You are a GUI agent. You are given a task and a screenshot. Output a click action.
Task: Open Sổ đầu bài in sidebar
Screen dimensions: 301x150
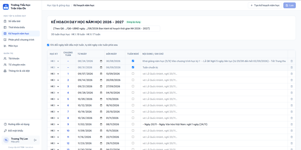coord(21,21)
